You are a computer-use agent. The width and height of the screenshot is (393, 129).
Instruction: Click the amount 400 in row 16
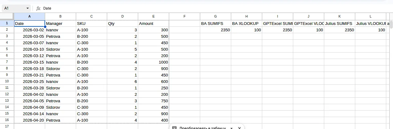point(154,120)
